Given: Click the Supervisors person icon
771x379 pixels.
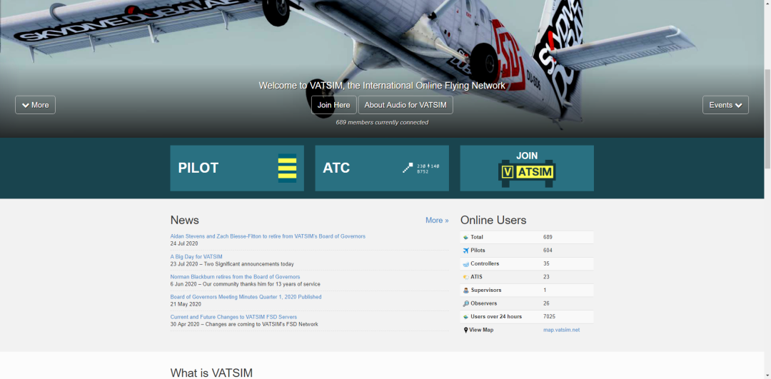Looking at the screenshot, I should pyautogui.click(x=465, y=290).
